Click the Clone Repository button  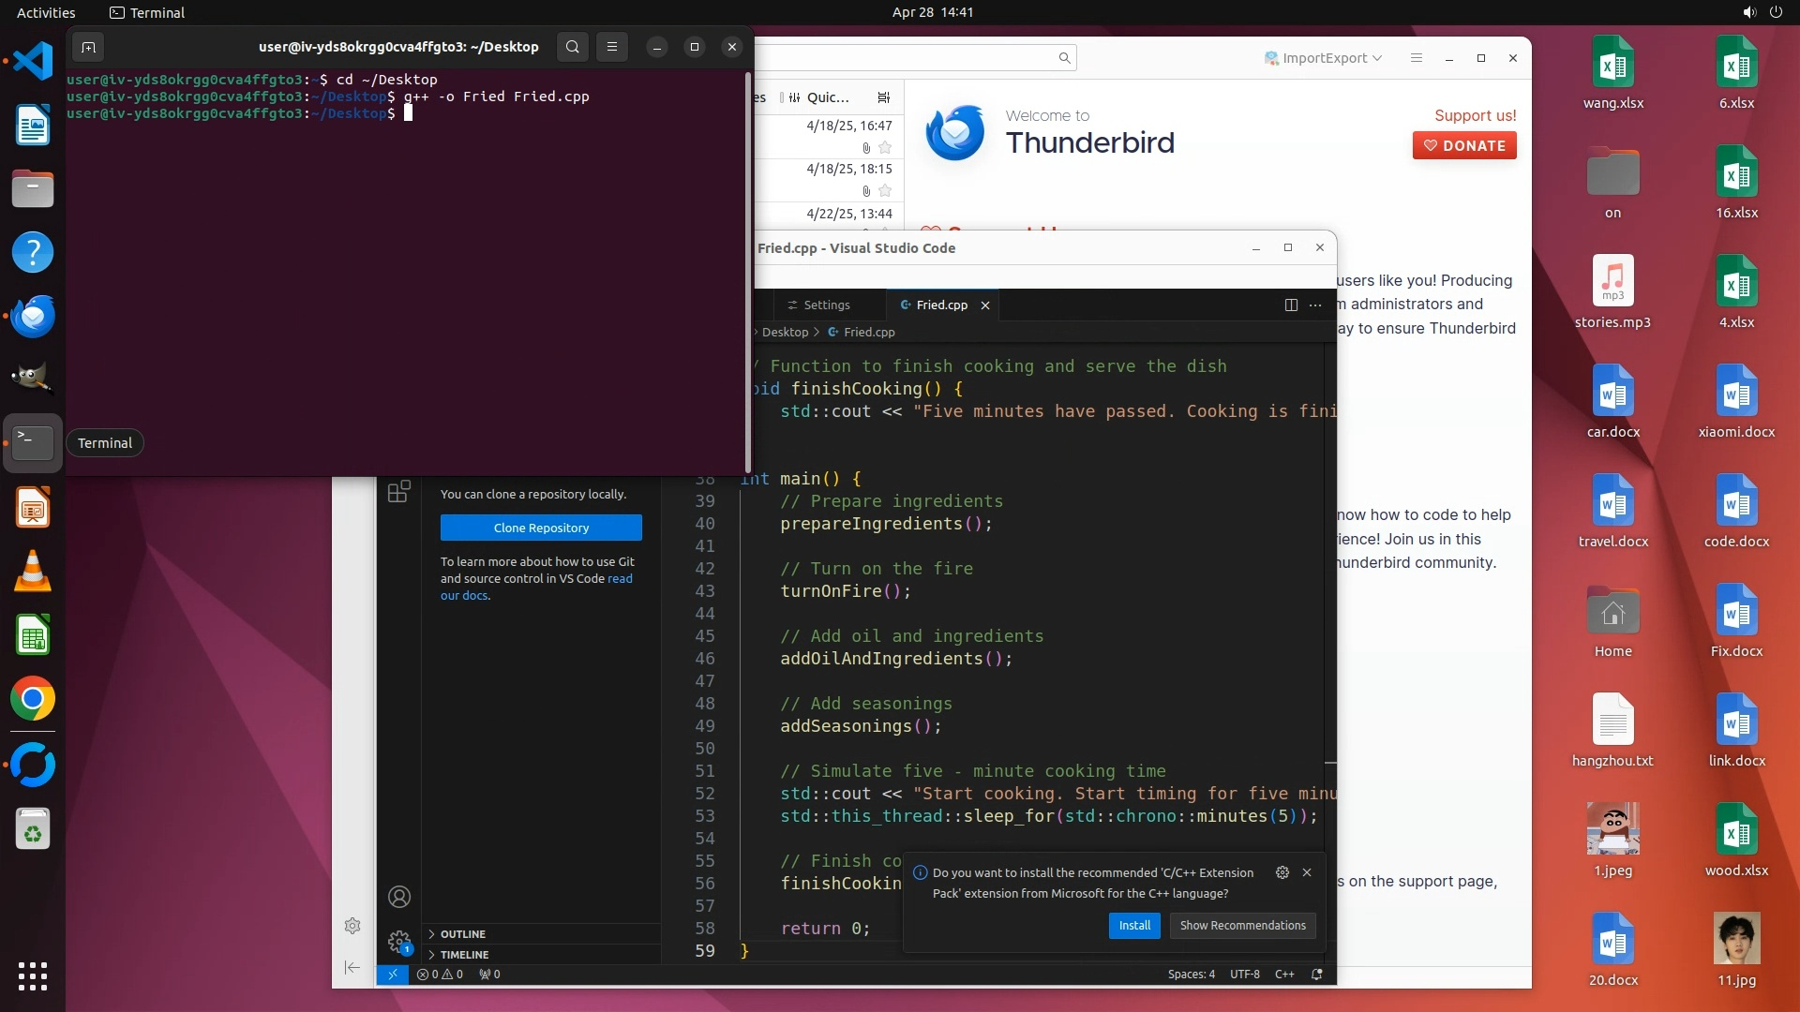tap(541, 528)
